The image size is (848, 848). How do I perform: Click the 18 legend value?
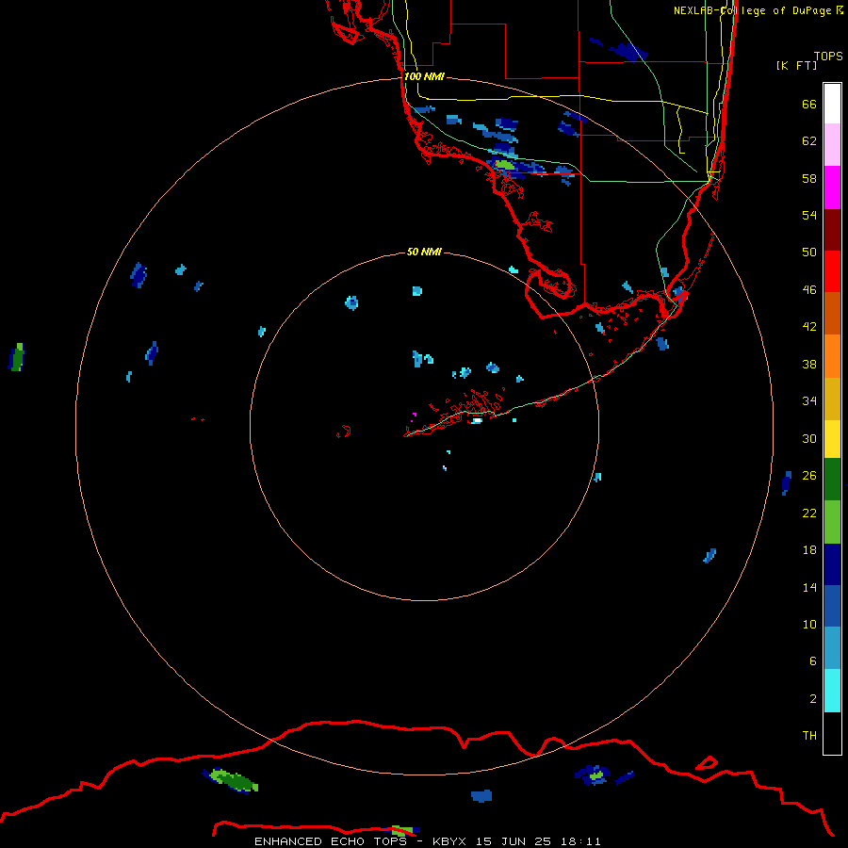coord(809,550)
